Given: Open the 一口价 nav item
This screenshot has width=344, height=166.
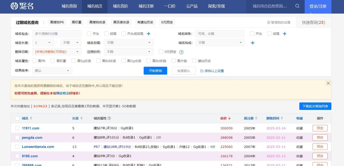Looking at the screenshot, I should (x=170, y=6).
